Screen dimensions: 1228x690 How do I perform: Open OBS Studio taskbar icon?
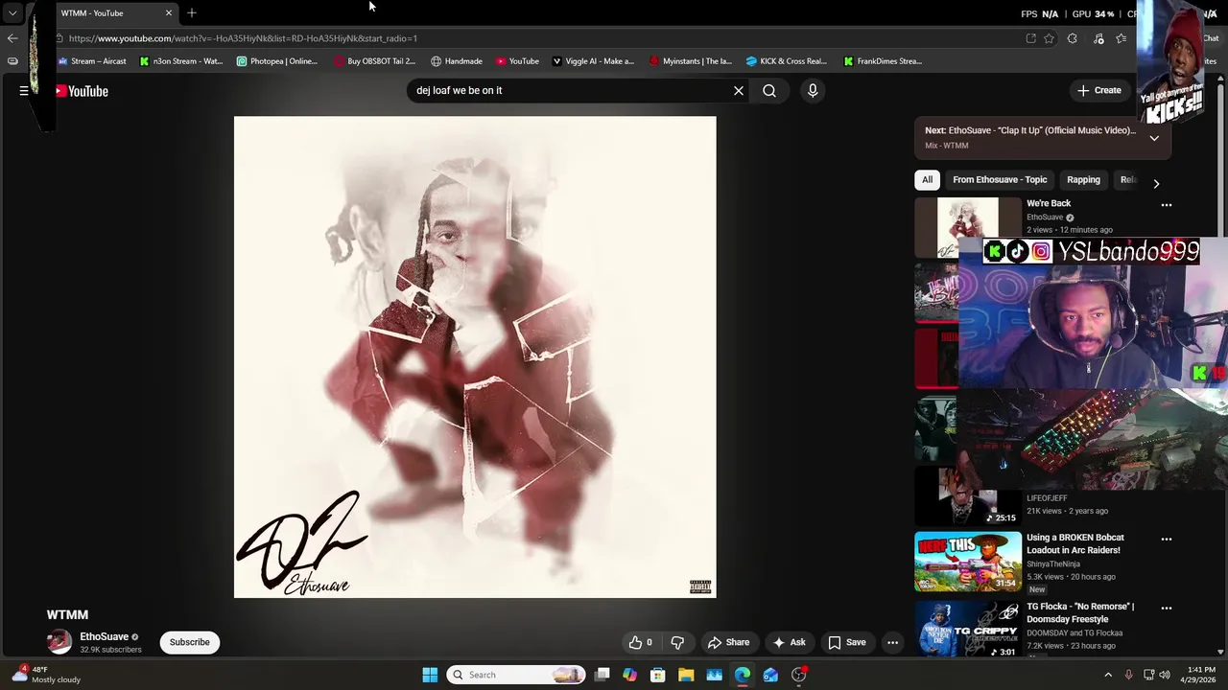coord(799,675)
